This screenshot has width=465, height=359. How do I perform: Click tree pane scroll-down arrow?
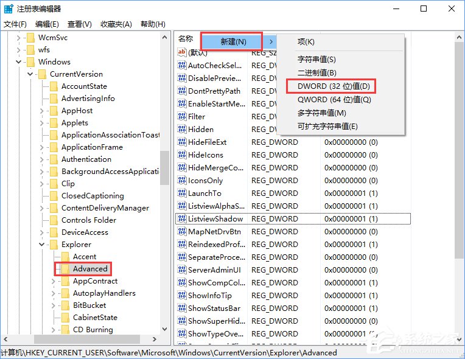click(x=164, y=329)
